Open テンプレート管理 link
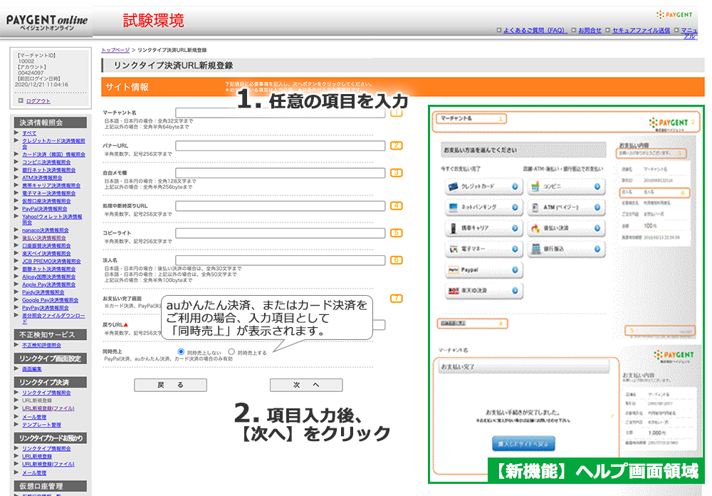The height and width of the screenshot is (496, 712). pyautogui.click(x=41, y=425)
